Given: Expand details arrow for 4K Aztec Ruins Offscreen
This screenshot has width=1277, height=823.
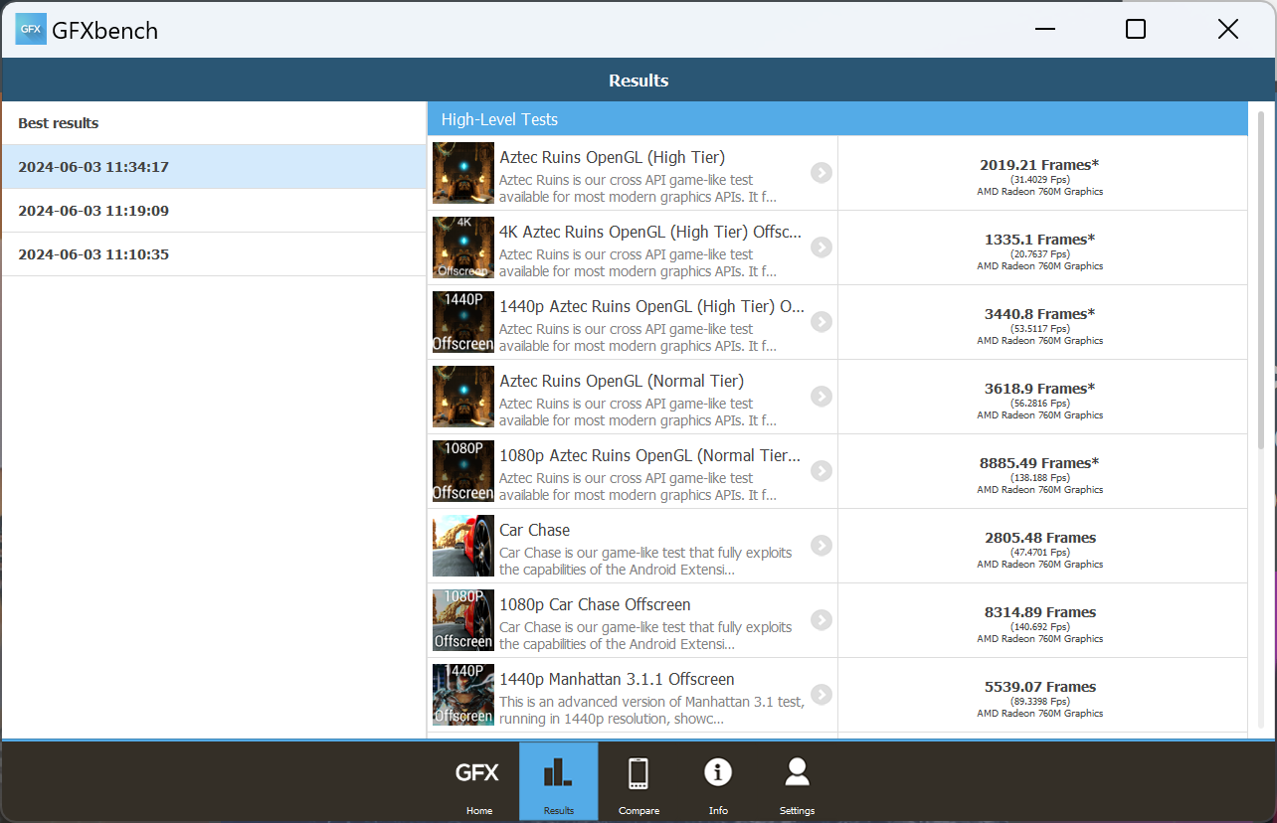Looking at the screenshot, I should point(821,247).
